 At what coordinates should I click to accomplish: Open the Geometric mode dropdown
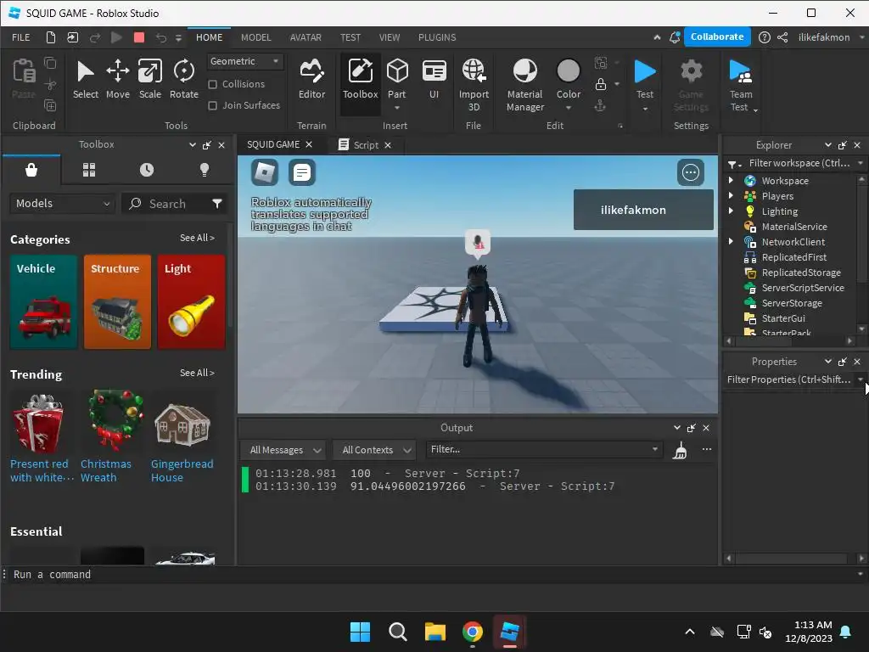click(x=244, y=61)
